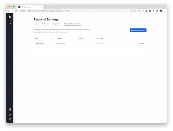Go back using the browser back arrow
173x131 pixels.
[8, 11]
